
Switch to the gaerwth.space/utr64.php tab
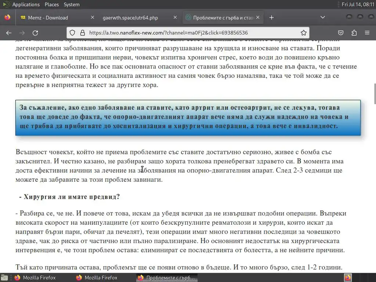[x=140, y=18]
